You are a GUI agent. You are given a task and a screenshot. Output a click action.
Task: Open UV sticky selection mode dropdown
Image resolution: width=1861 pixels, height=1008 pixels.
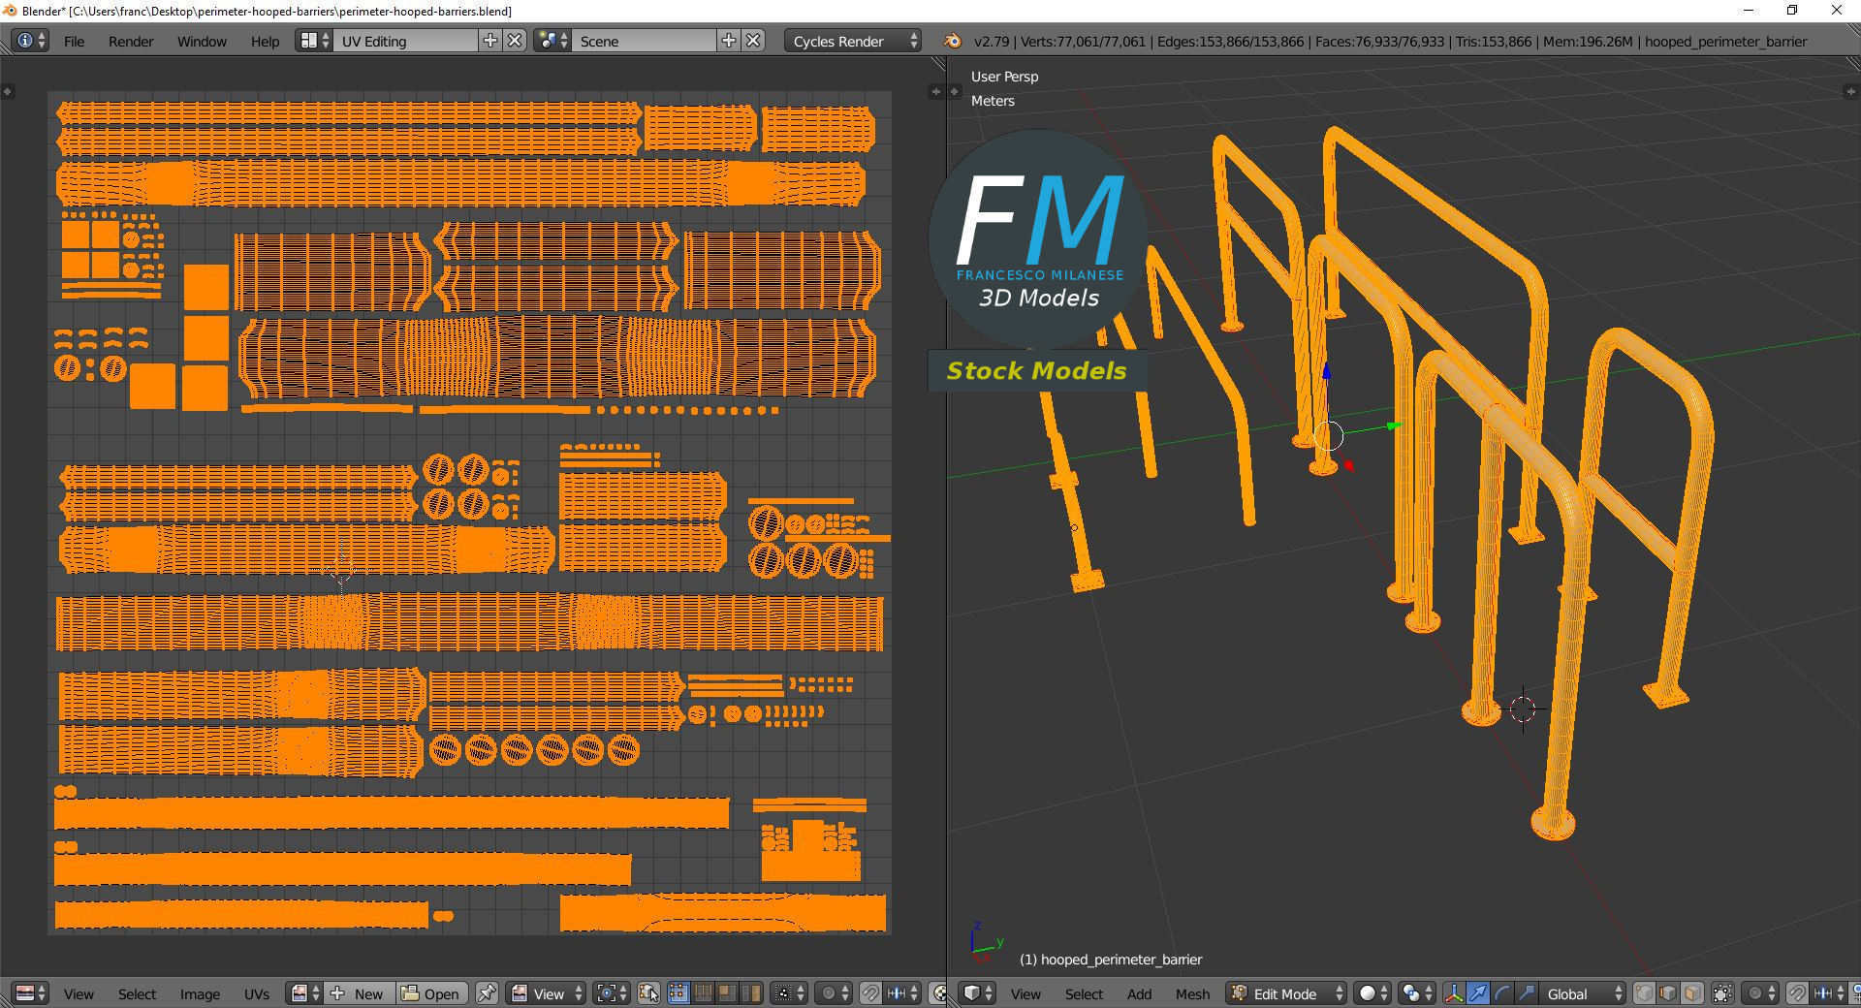tap(788, 993)
